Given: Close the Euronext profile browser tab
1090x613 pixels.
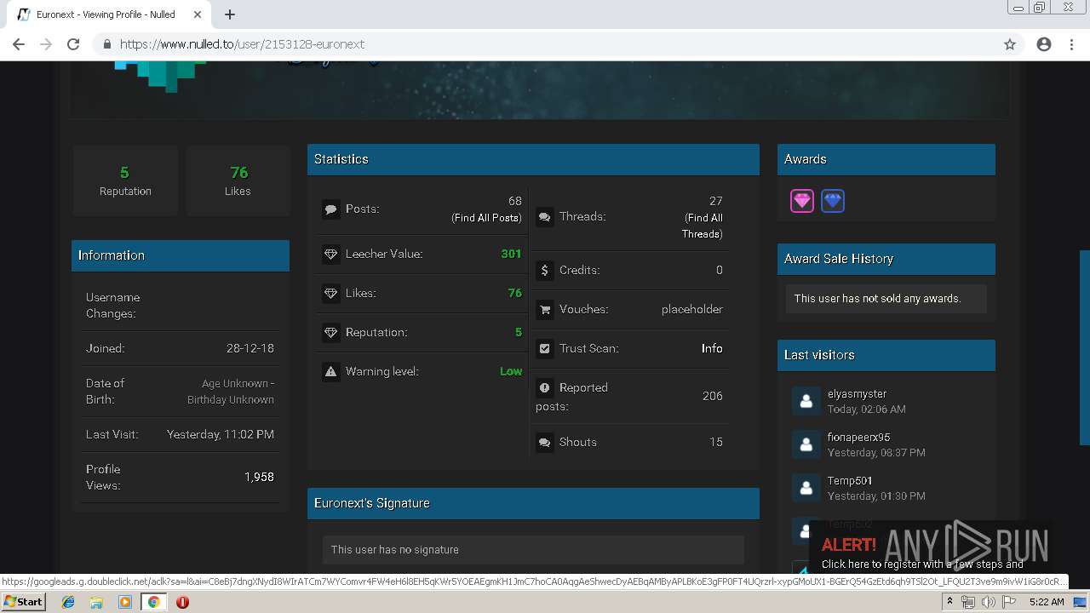Looking at the screenshot, I should coord(198,14).
